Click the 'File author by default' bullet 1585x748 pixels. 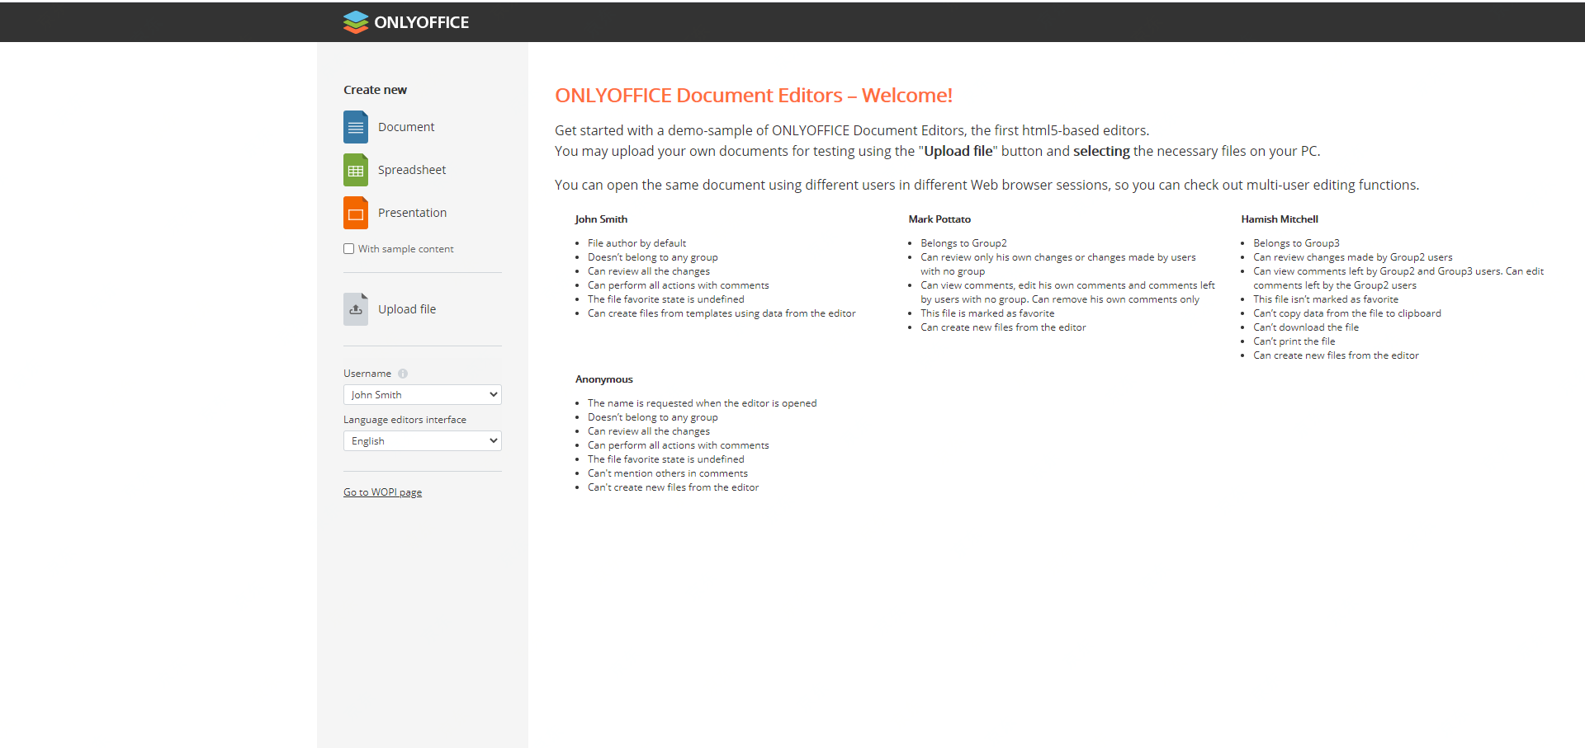(636, 243)
